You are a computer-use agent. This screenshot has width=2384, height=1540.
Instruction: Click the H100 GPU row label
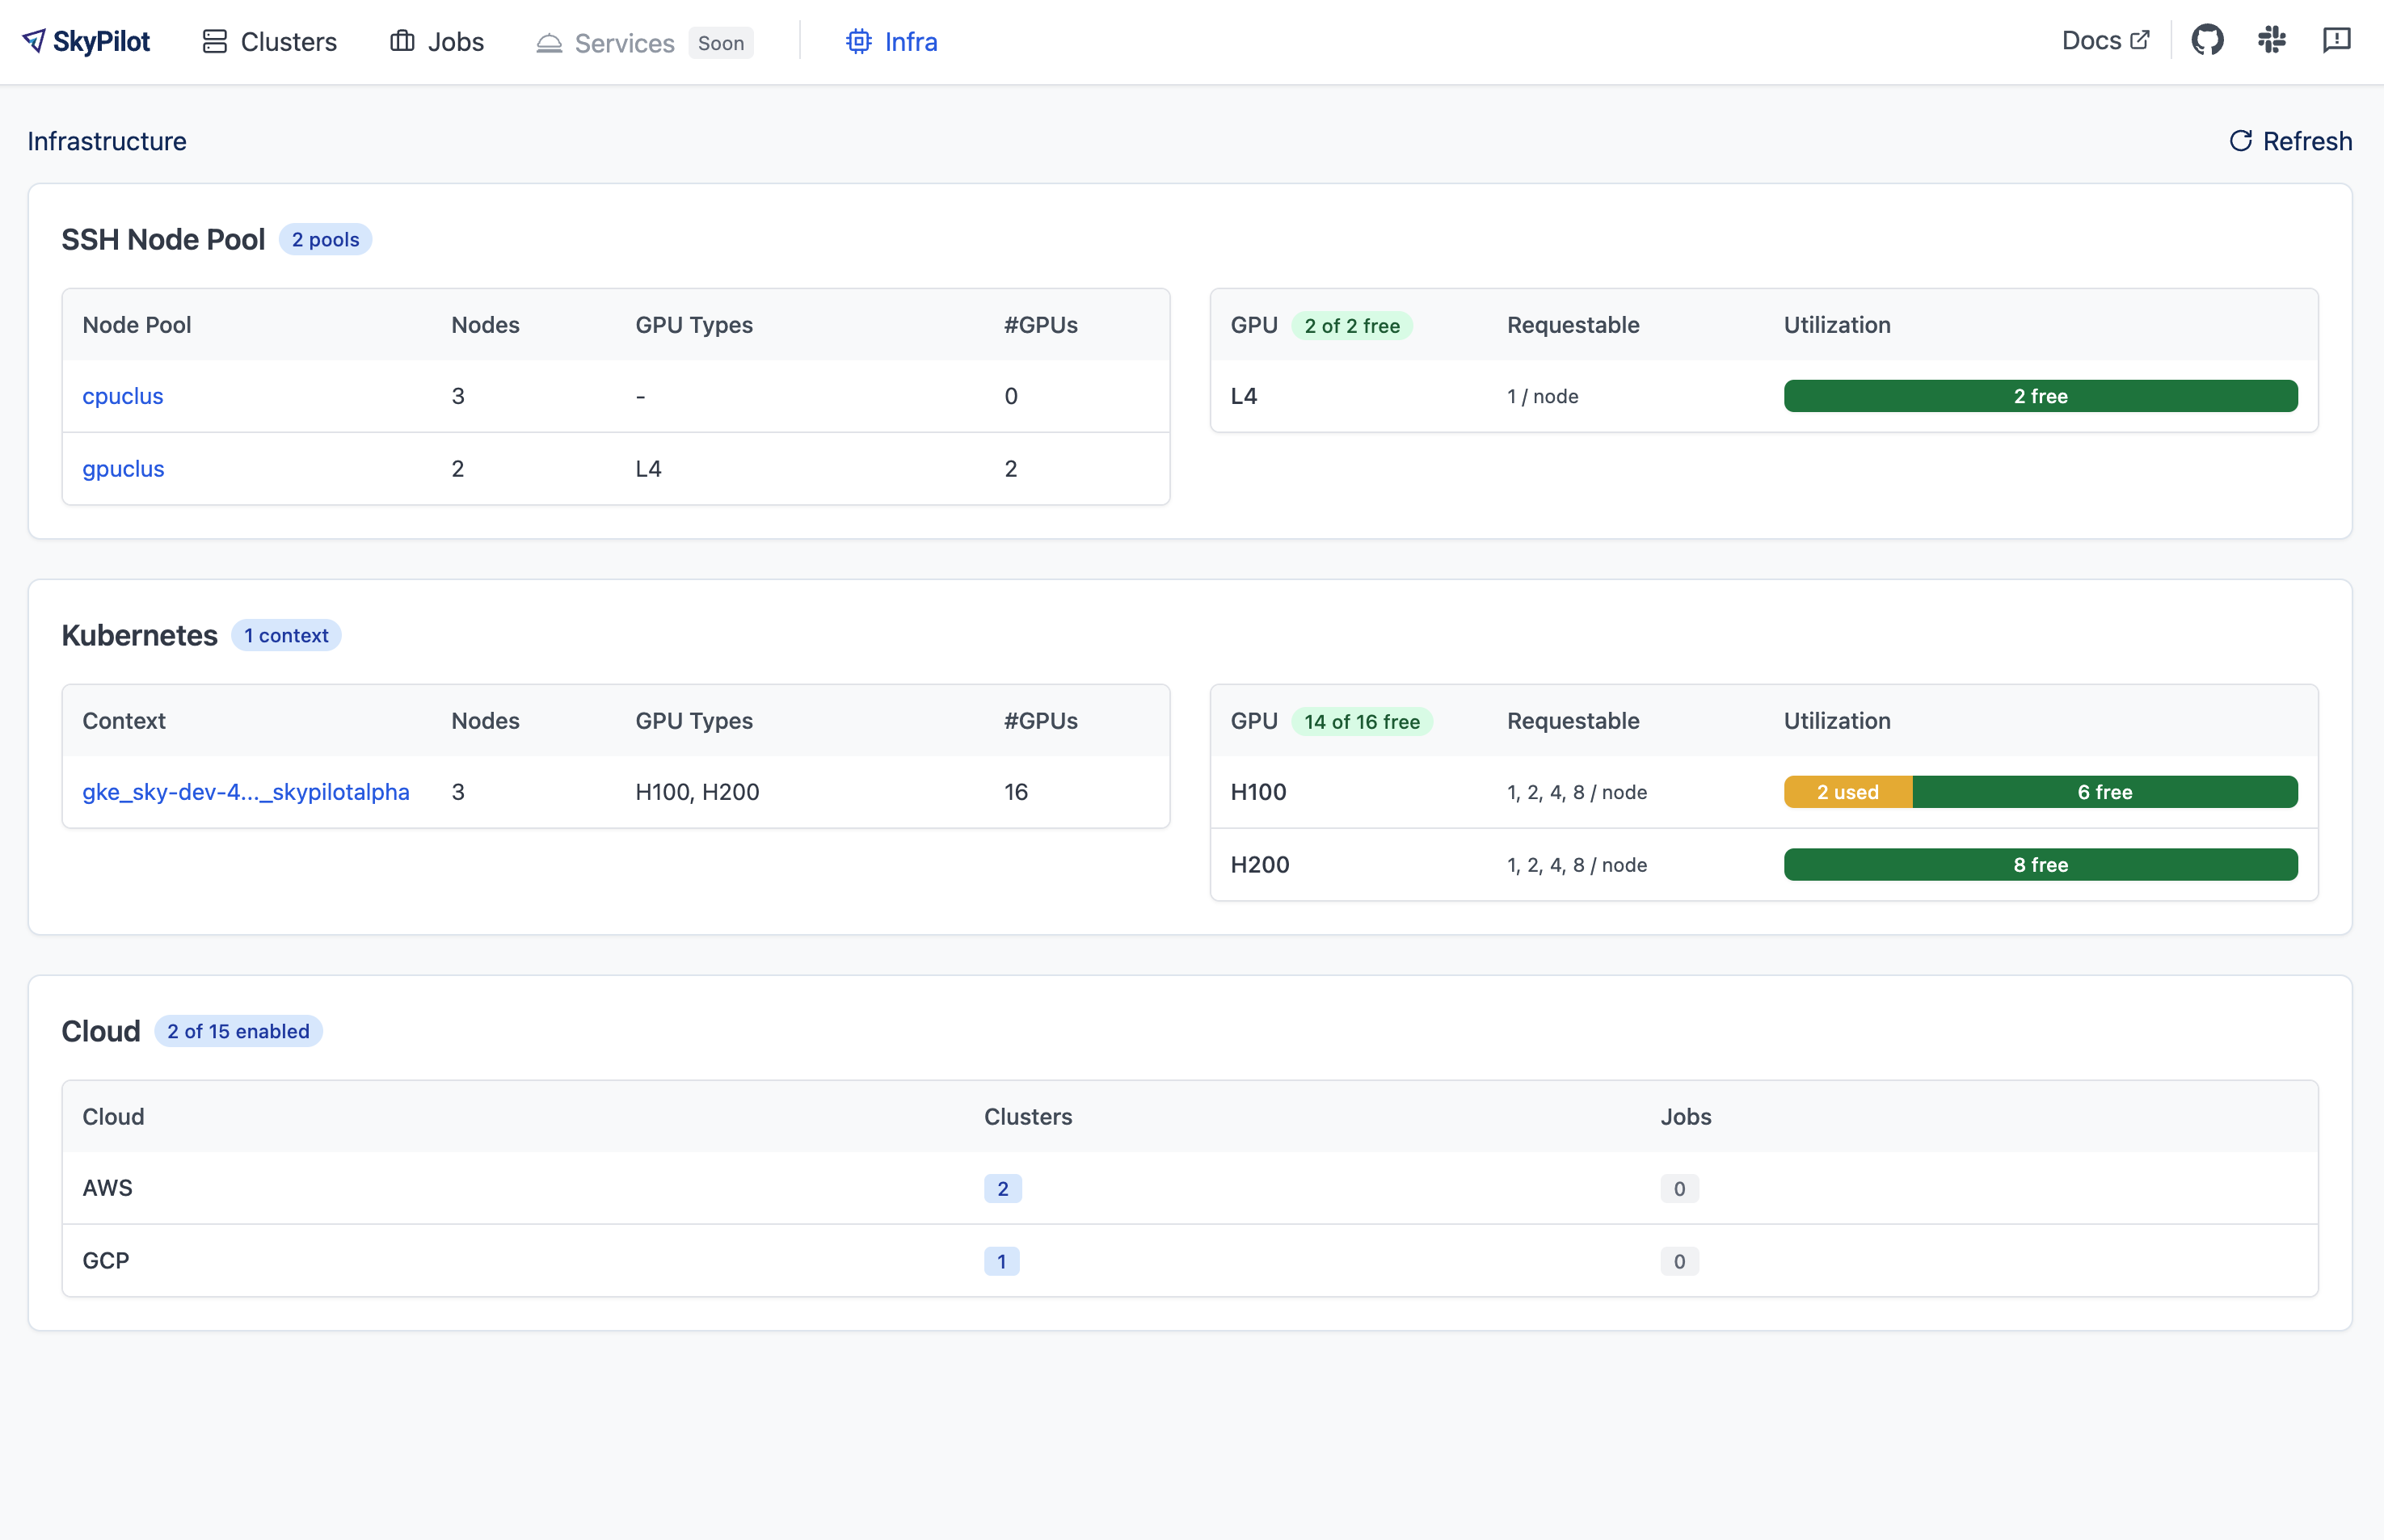tap(1258, 792)
